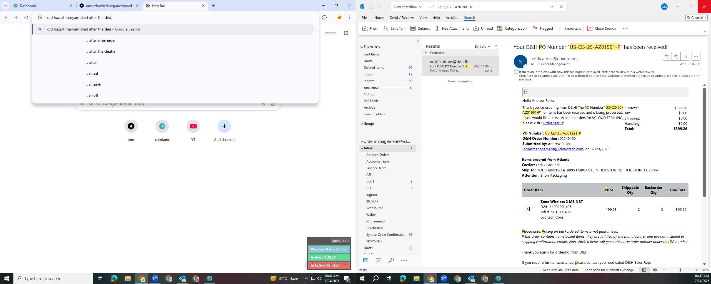The image size is (711, 284).
Task: Click the Outlook Undo arrow icon
Action: coord(379,7)
